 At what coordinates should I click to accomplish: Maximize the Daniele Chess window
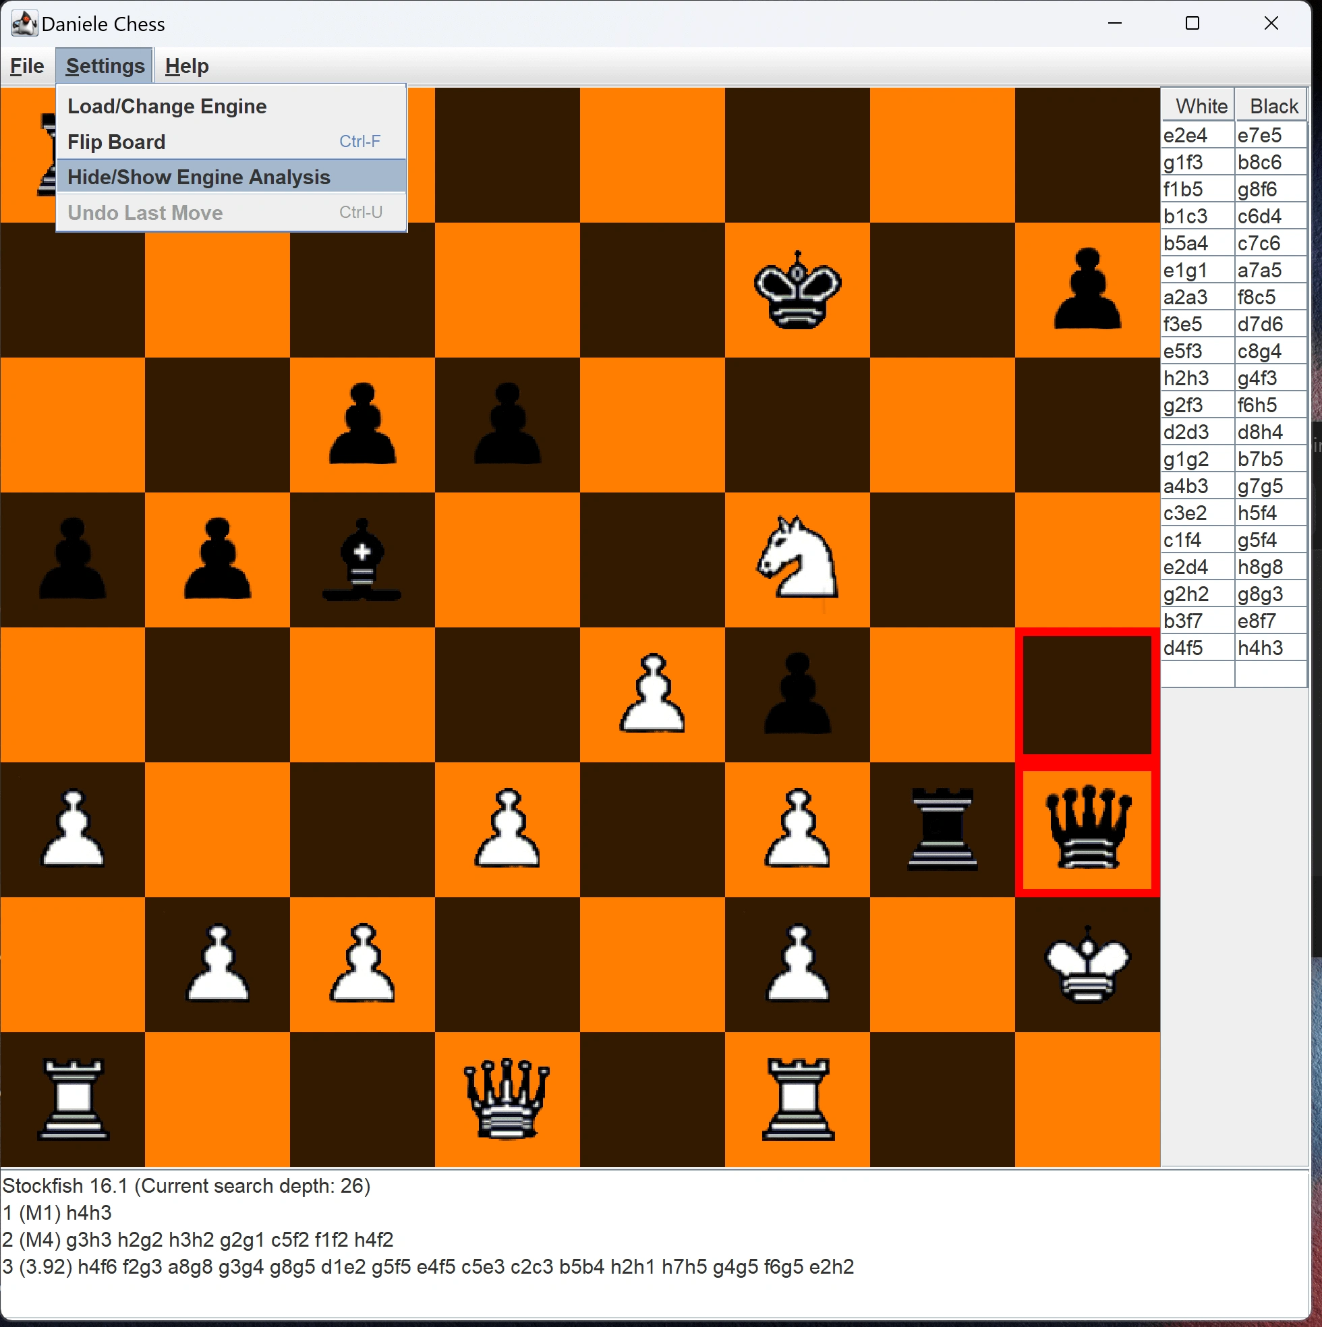1192,24
